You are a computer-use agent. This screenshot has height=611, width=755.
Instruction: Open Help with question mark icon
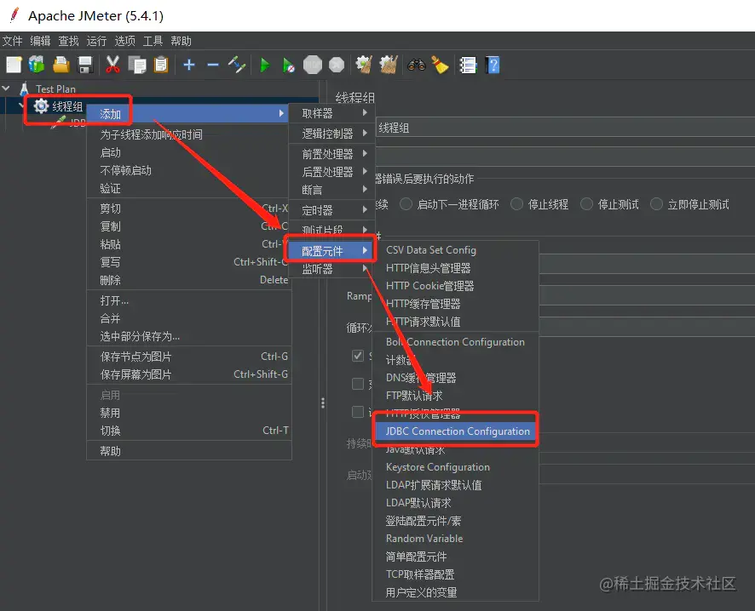[x=493, y=65]
